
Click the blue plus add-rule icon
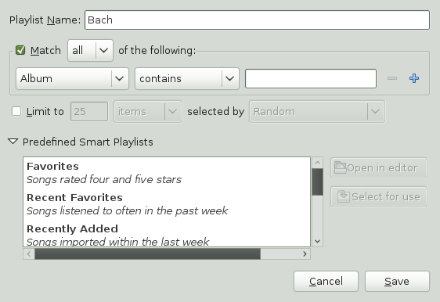(414, 78)
